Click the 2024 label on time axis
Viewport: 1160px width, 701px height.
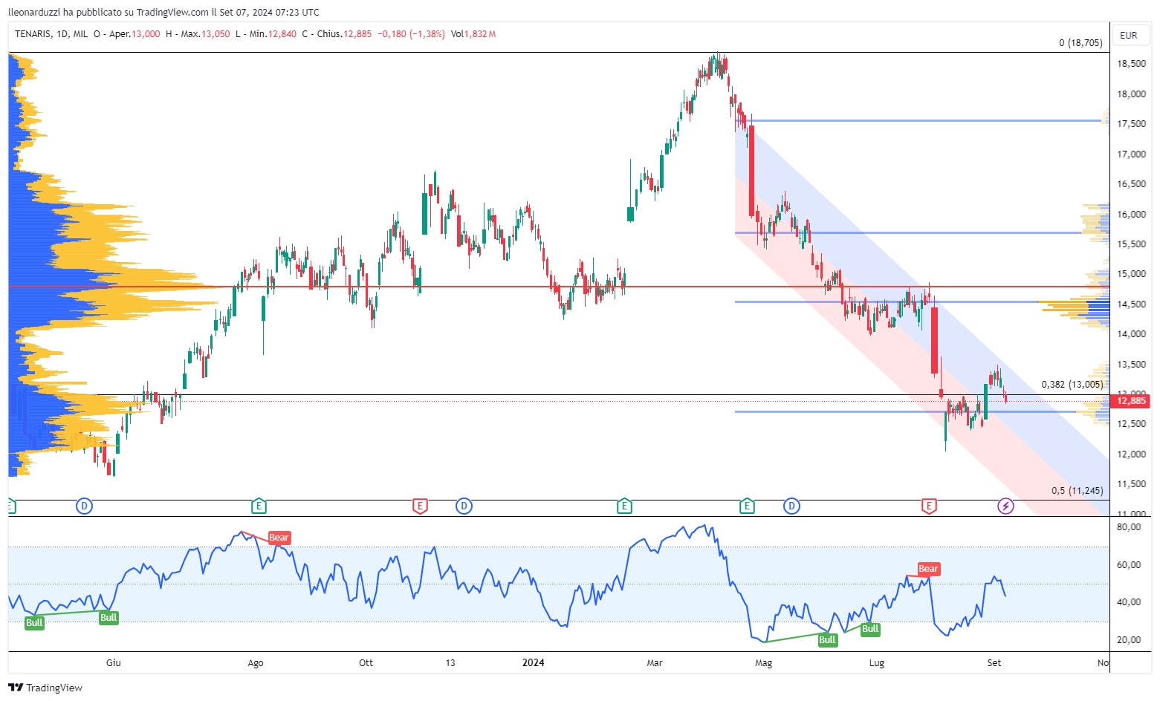click(533, 662)
